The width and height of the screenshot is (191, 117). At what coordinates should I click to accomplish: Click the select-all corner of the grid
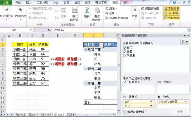(3, 35)
